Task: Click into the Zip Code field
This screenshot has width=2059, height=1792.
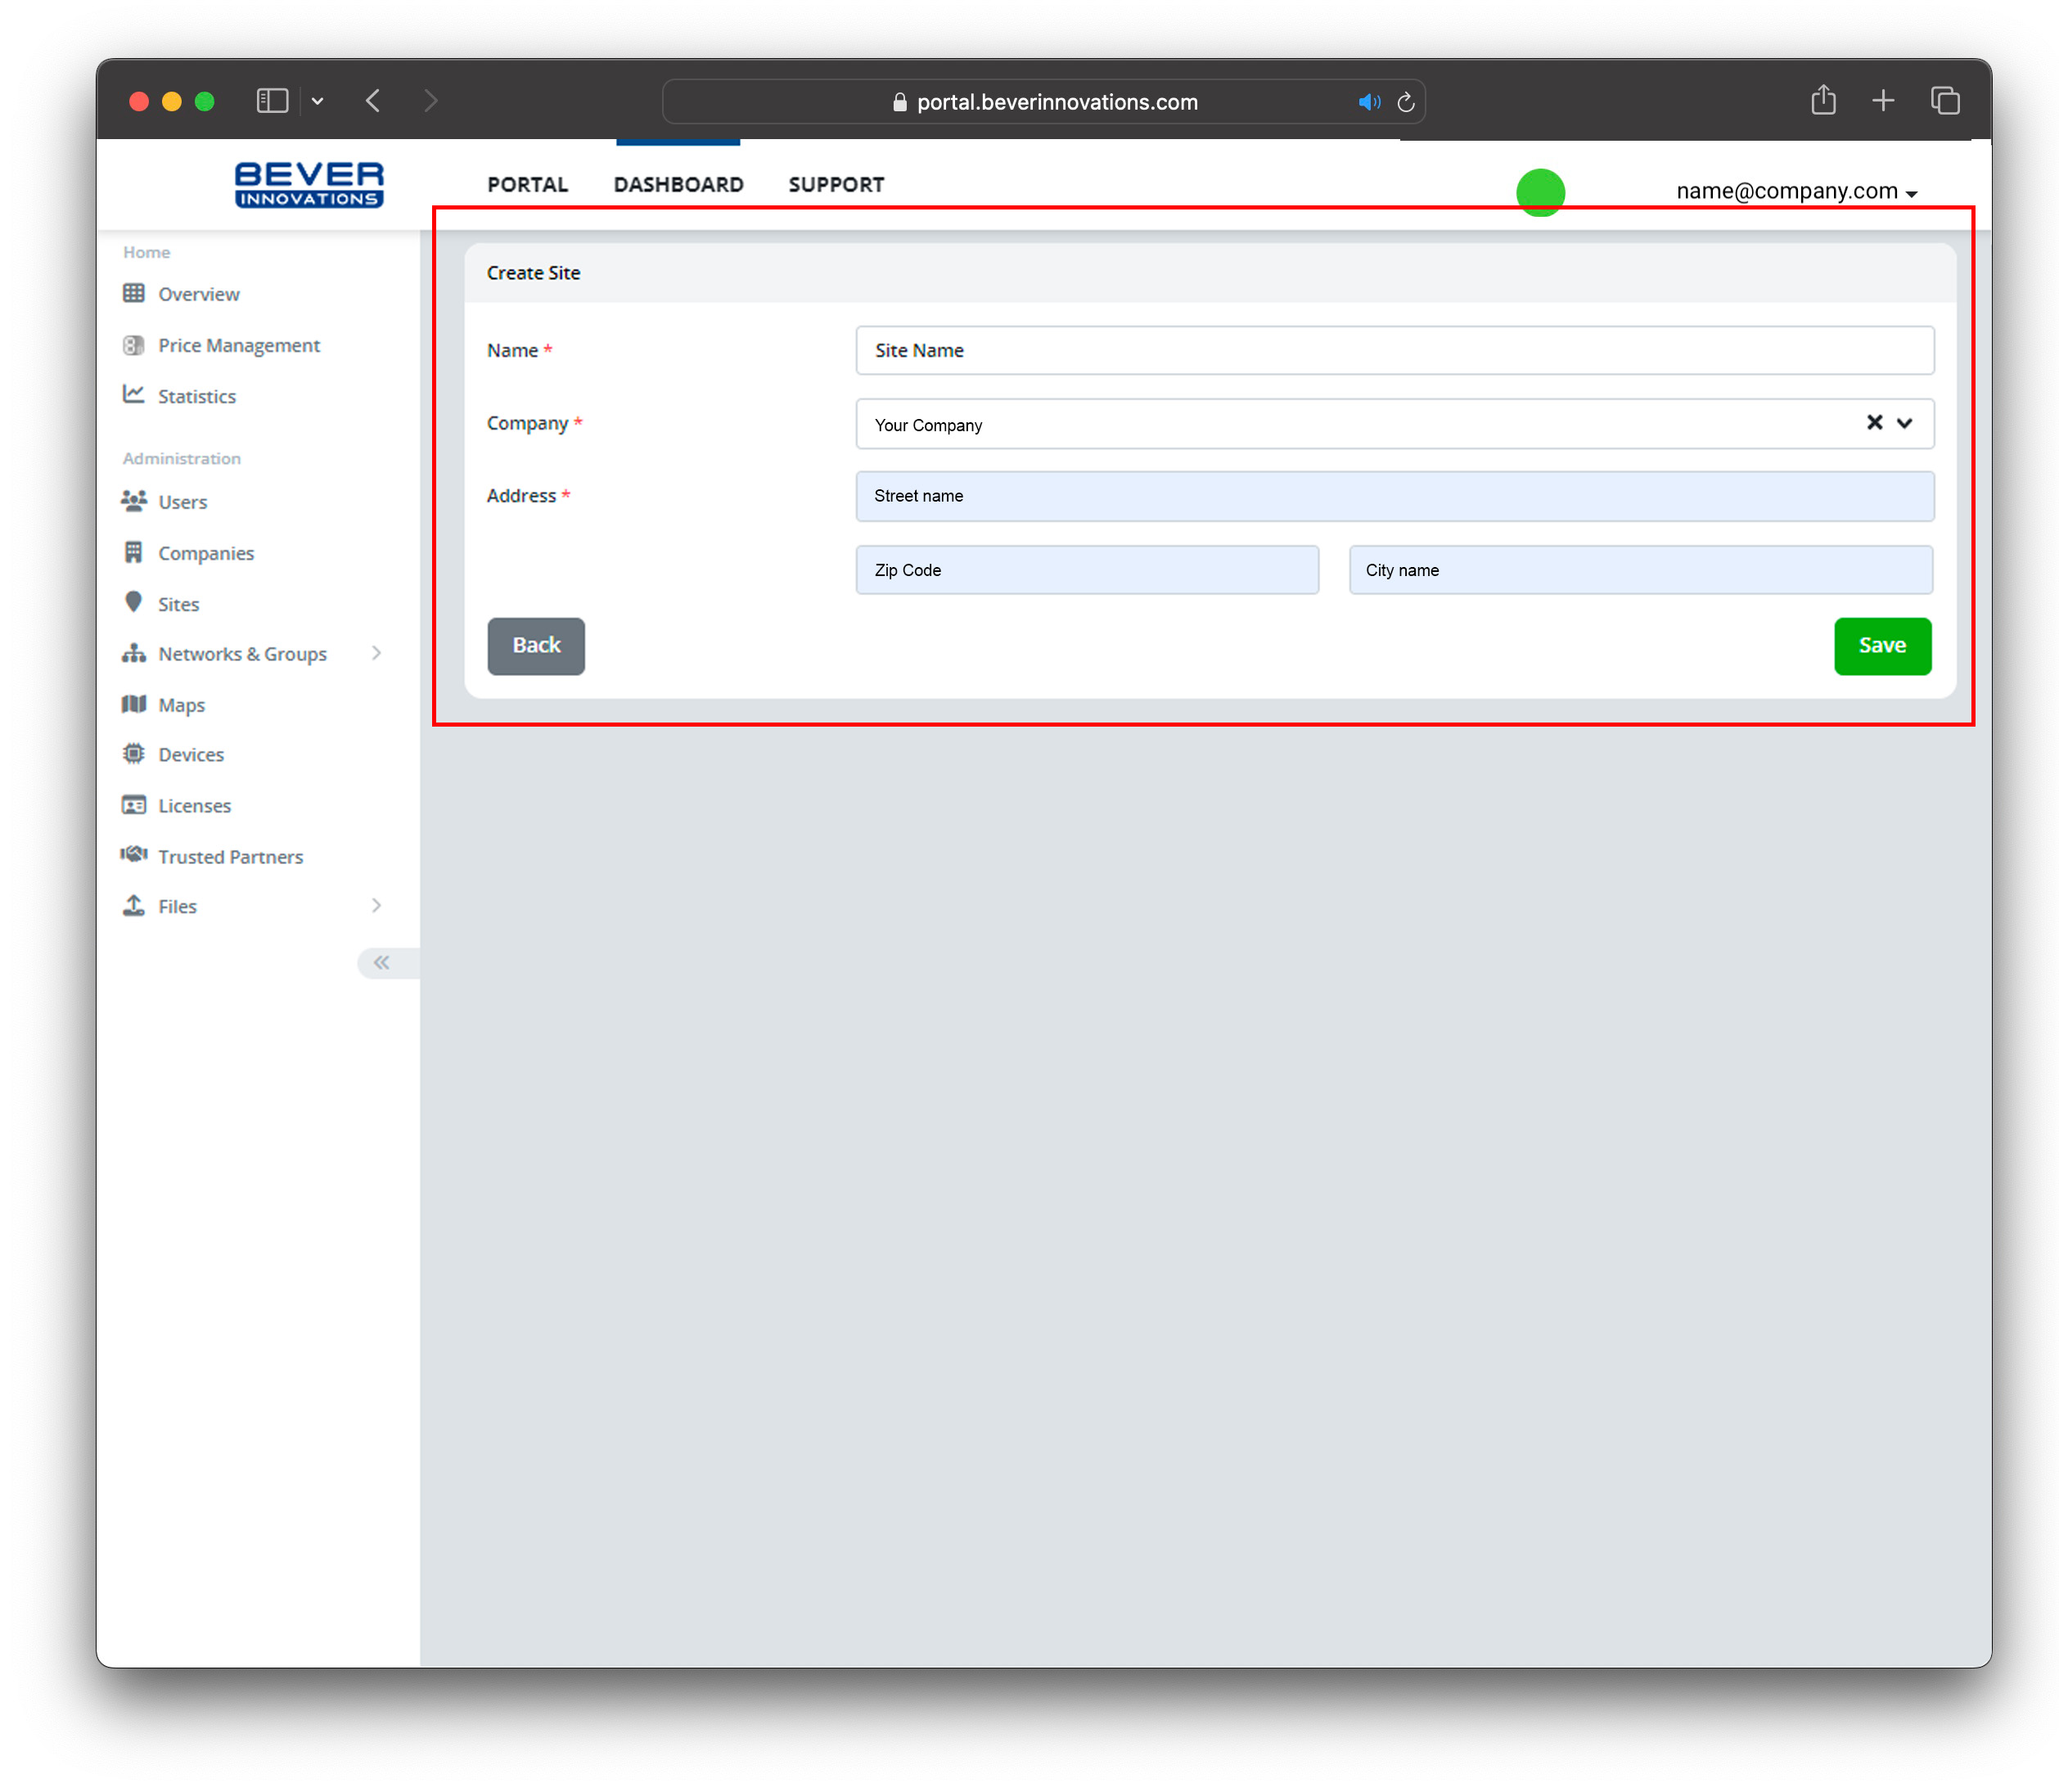Action: coord(1086,570)
